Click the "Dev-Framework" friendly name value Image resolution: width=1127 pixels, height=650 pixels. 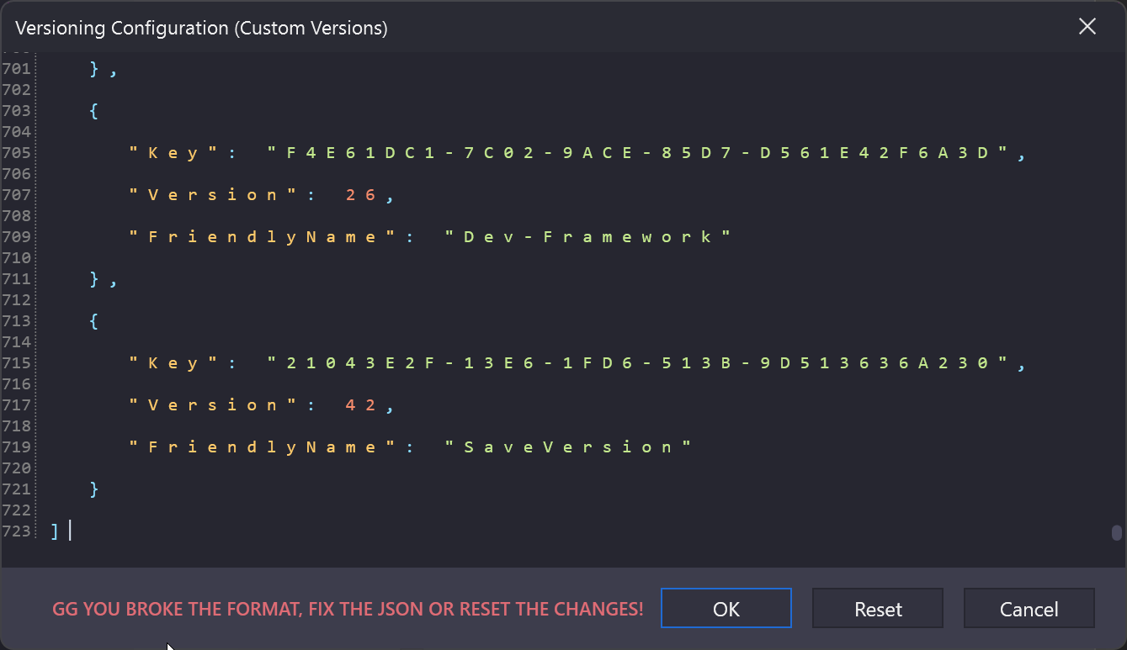coord(587,236)
